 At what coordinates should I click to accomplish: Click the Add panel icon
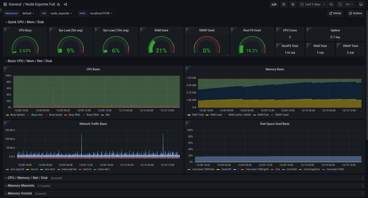[x=274, y=4]
